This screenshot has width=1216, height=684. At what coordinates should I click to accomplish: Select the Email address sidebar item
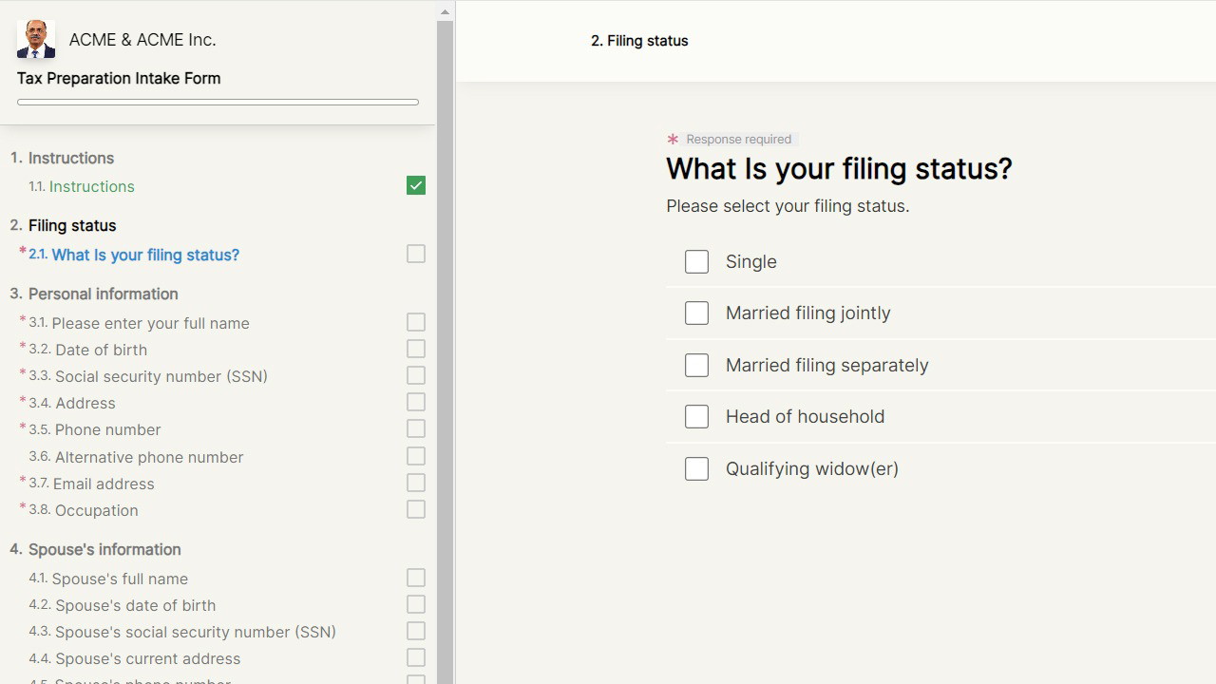click(104, 484)
